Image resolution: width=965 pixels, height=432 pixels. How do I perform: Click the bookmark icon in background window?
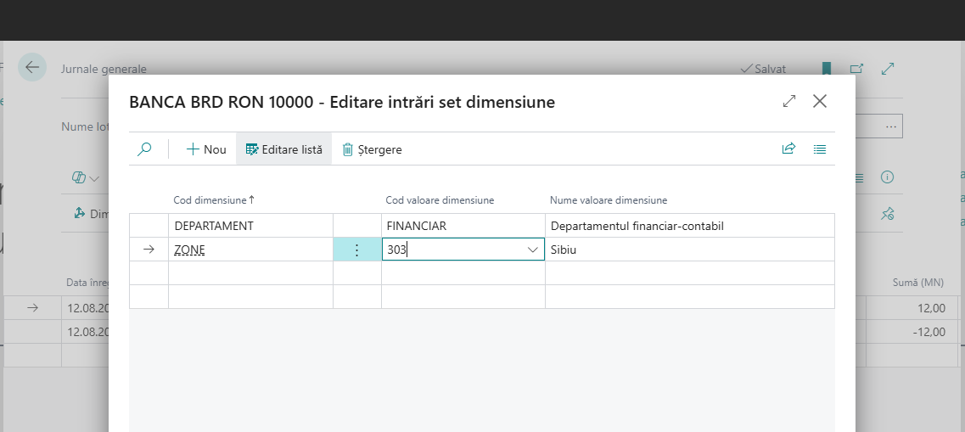pyautogui.click(x=826, y=69)
